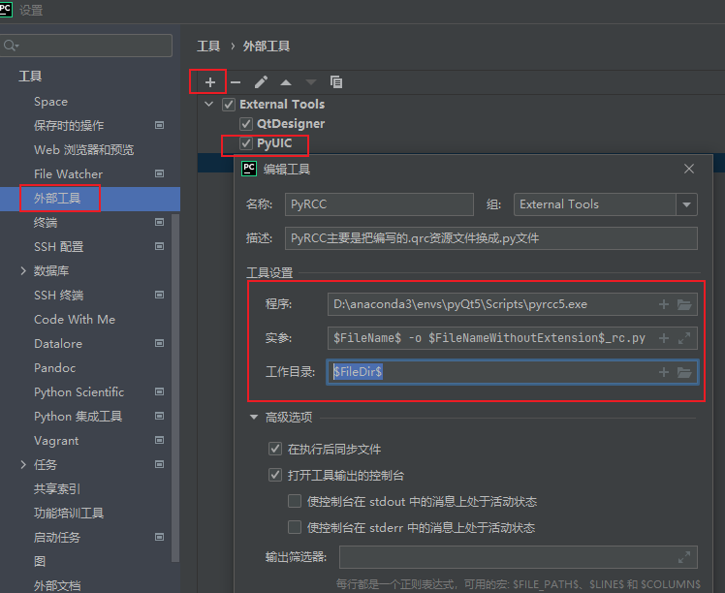Click the Add (+) external tool button
Screen dimensions: 725x593
210,82
